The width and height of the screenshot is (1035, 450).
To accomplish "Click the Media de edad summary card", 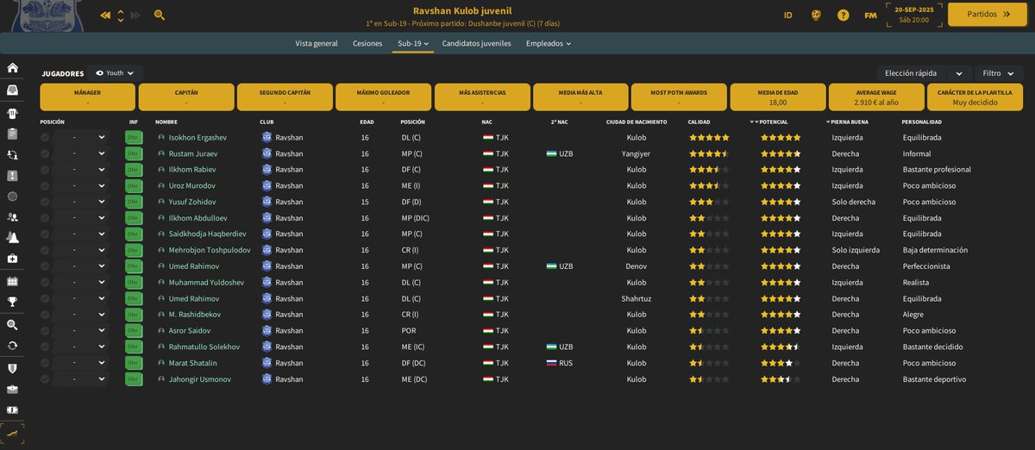I will (x=777, y=97).
